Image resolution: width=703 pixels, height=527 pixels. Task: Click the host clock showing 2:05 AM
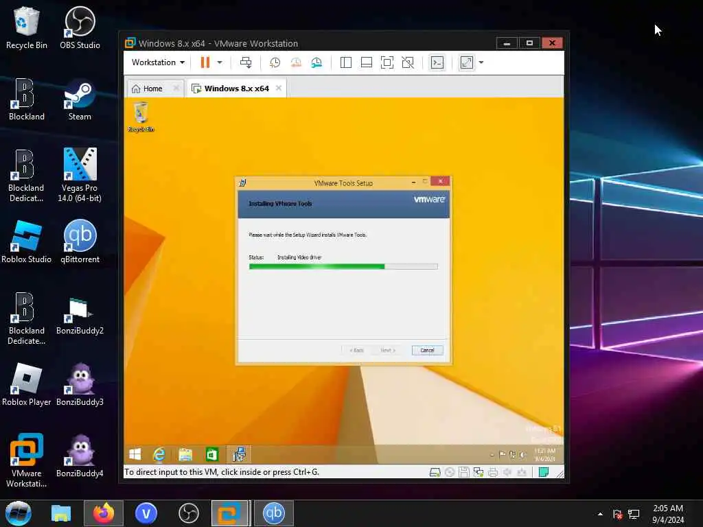(668, 514)
